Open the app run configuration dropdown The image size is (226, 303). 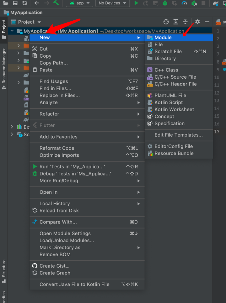point(80,3)
